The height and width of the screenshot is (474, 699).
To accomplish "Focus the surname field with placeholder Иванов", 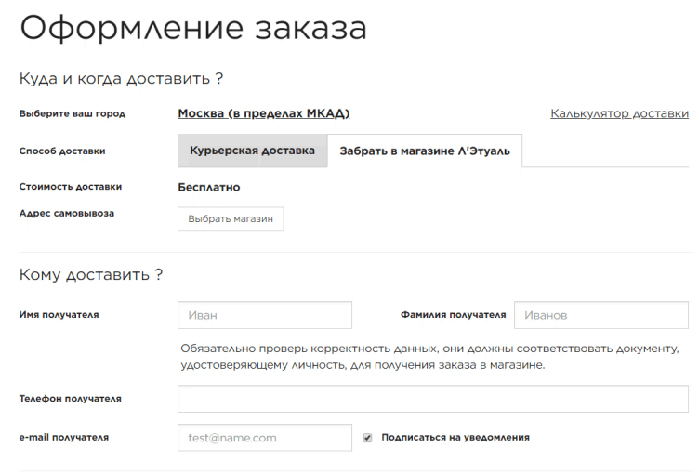I will (x=600, y=315).
